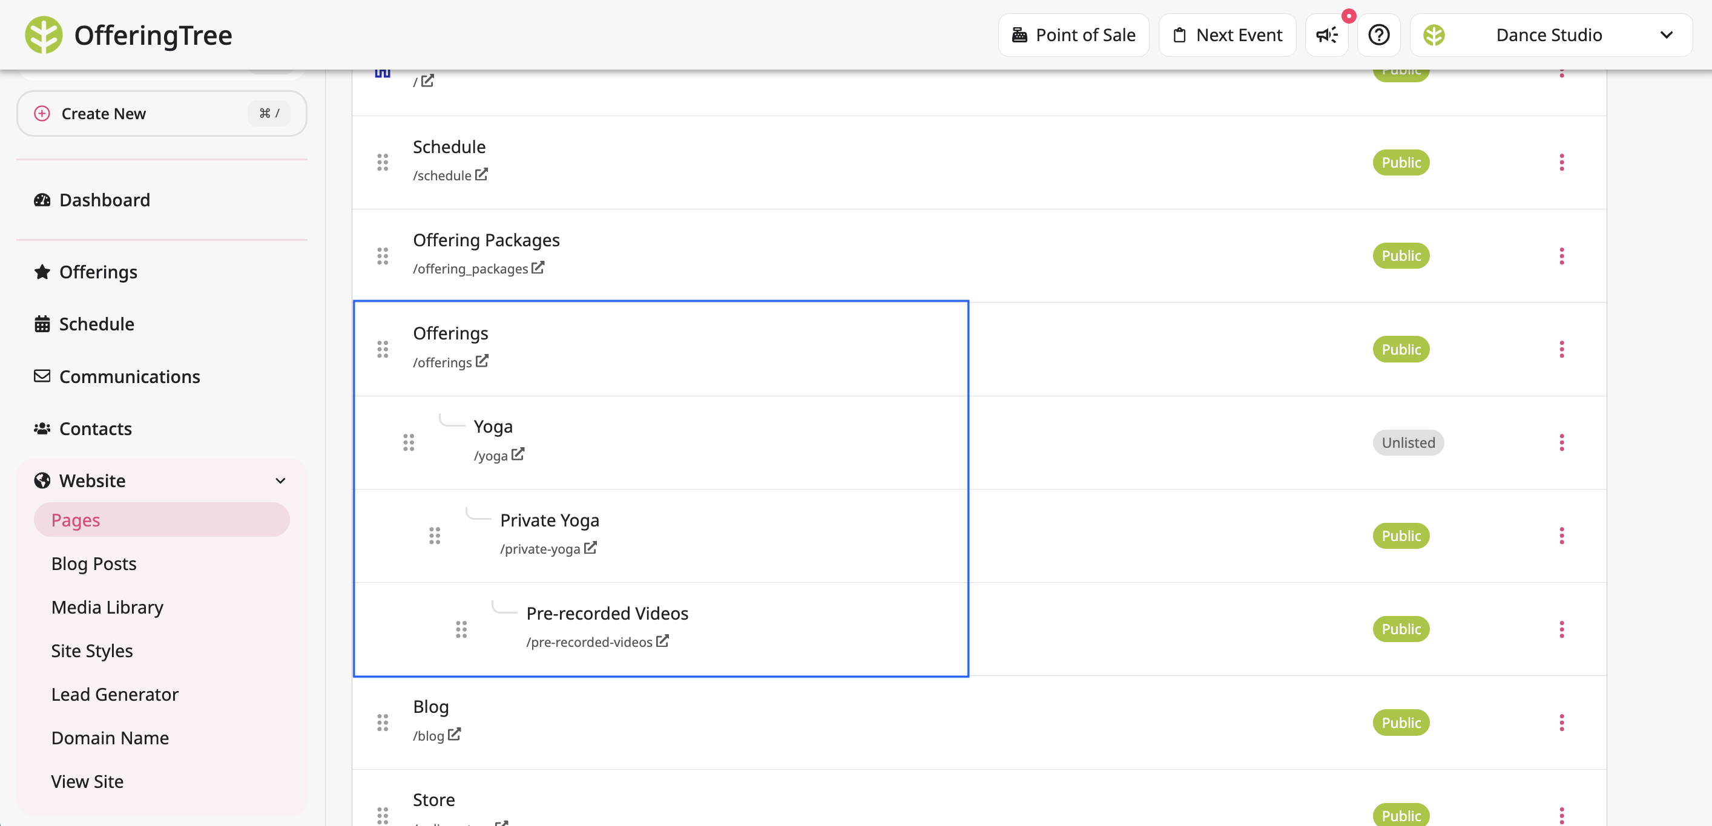Open Next Event

(x=1227, y=35)
